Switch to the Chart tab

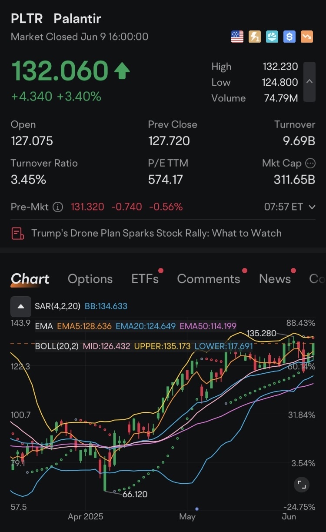(x=30, y=279)
